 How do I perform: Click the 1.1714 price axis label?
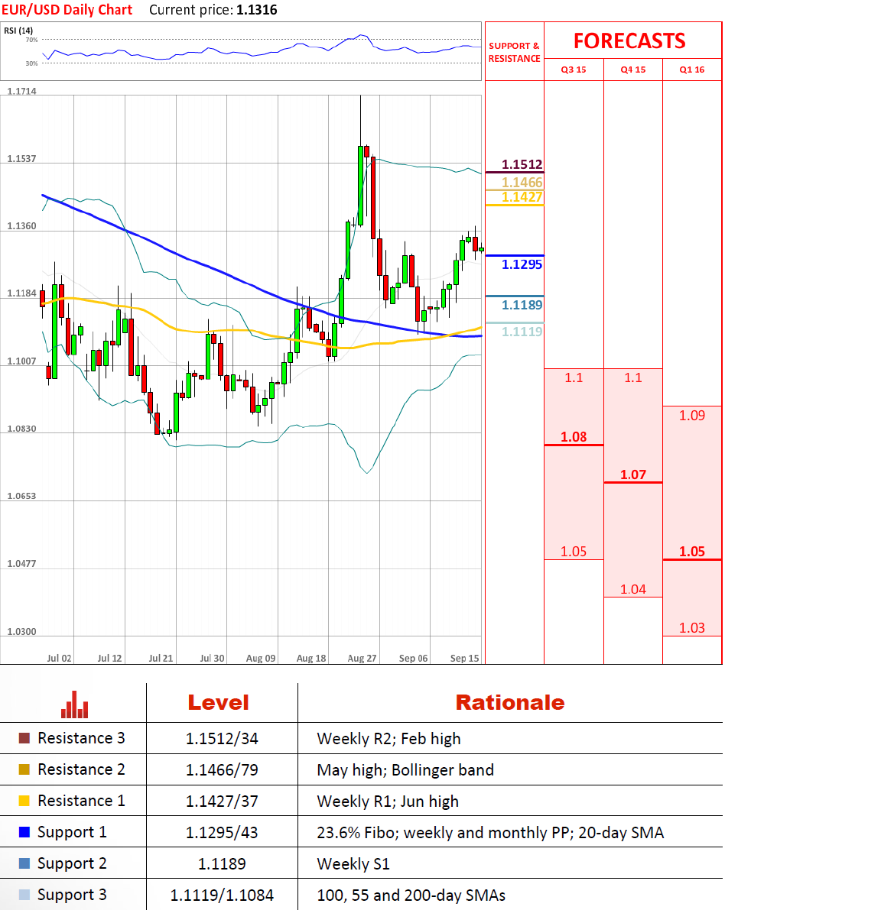(x=21, y=91)
